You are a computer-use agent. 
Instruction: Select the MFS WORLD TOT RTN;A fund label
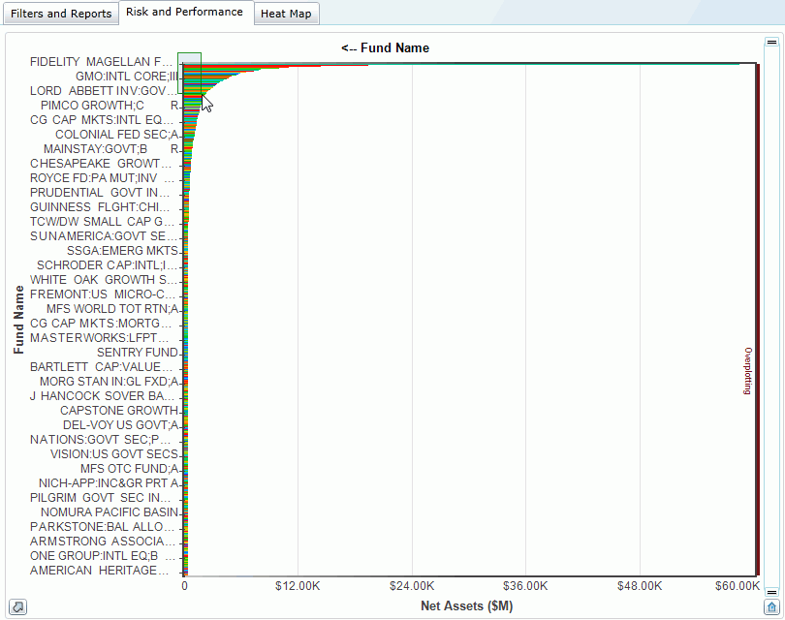pyautogui.click(x=112, y=308)
